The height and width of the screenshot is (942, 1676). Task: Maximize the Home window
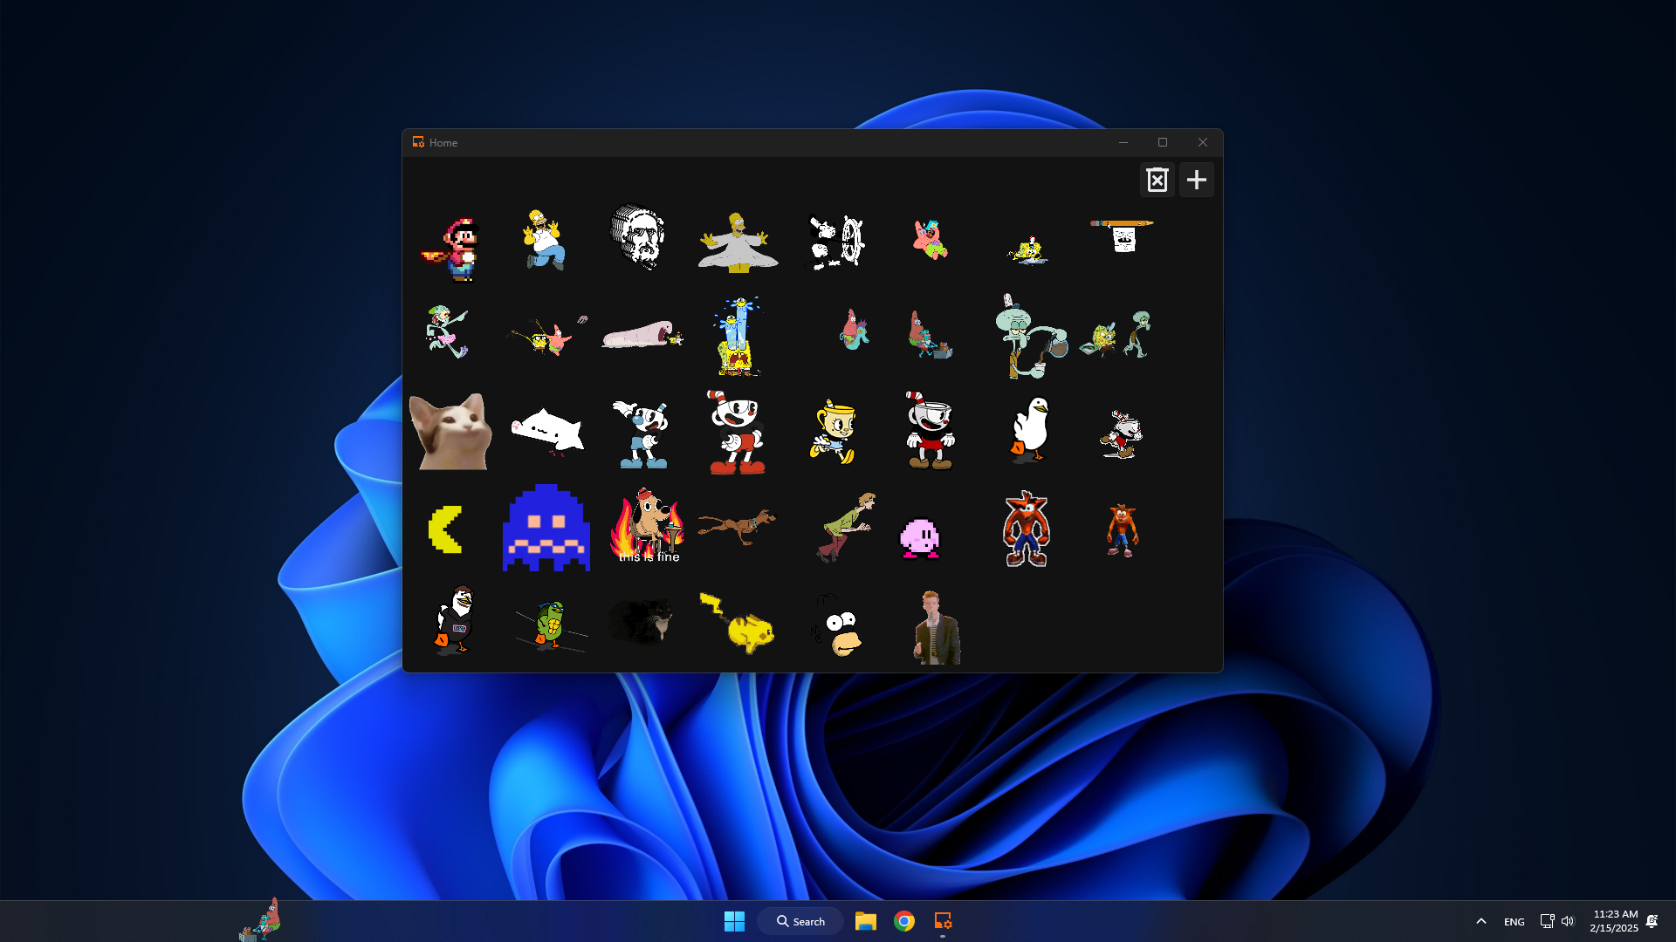(1162, 142)
